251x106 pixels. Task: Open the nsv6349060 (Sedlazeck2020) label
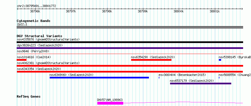pyautogui.click(x=71, y=75)
